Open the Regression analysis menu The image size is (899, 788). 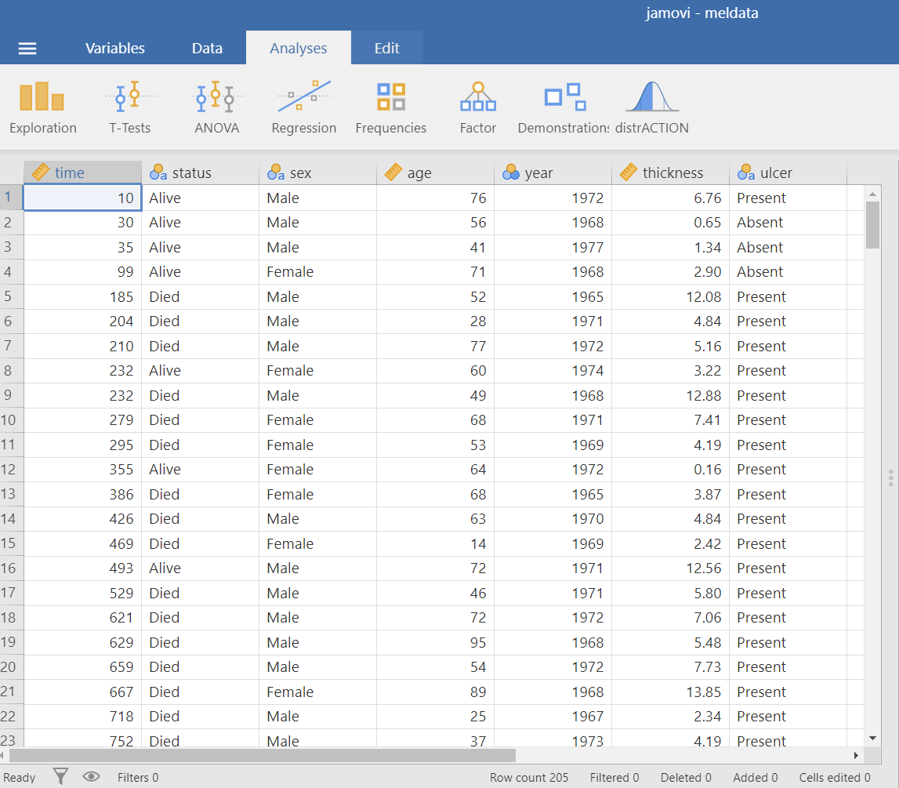pos(303,107)
